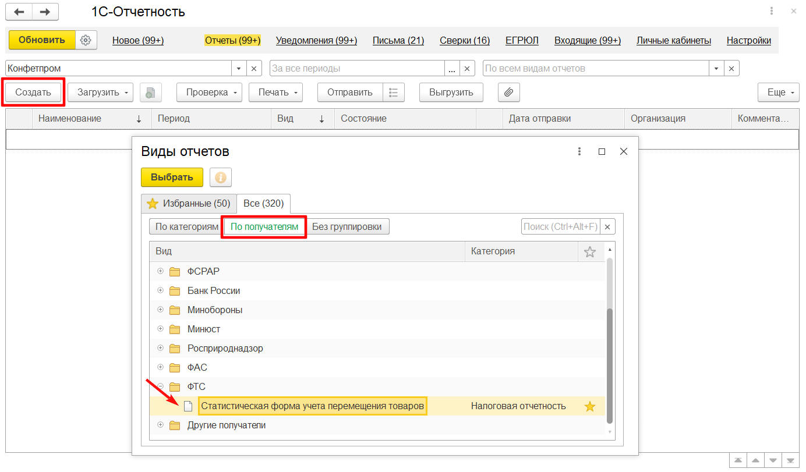Screen dimensions: 806x472
Task: Open the main window kebab menu
Action: point(772,11)
